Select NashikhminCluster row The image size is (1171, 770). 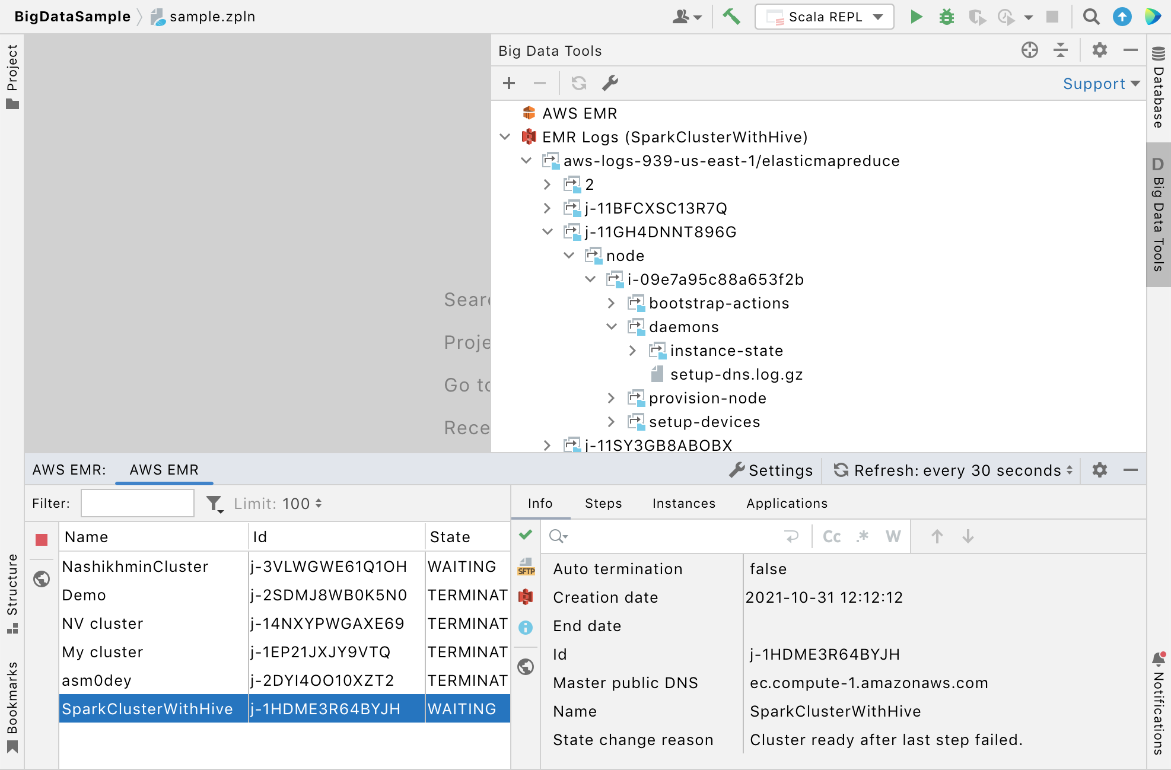285,567
